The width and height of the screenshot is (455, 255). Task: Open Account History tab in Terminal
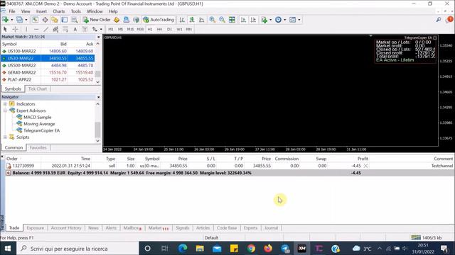[x=66, y=228]
